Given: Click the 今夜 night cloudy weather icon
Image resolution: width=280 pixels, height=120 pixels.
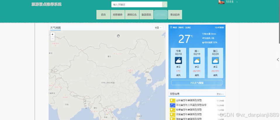Looking at the screenshot, I should pos(178,61).
